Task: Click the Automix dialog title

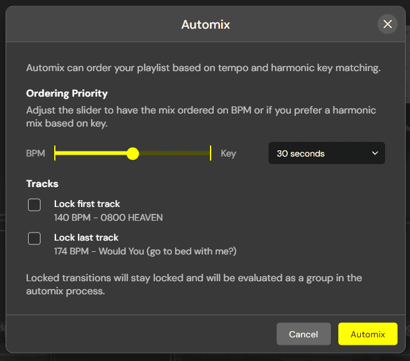Action: [x=206, y=24]
